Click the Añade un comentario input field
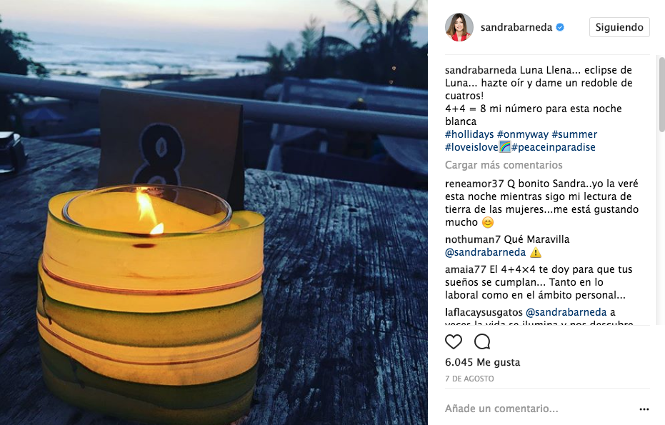 (539, 409)
